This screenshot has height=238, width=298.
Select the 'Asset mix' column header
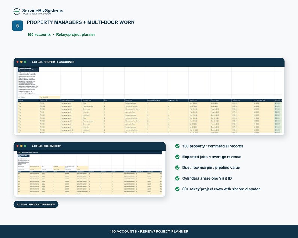coord(135,100)
